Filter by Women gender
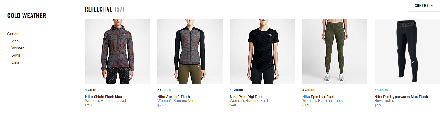 click(x=18, y=48)
